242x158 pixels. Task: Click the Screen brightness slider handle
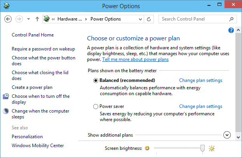202,148
